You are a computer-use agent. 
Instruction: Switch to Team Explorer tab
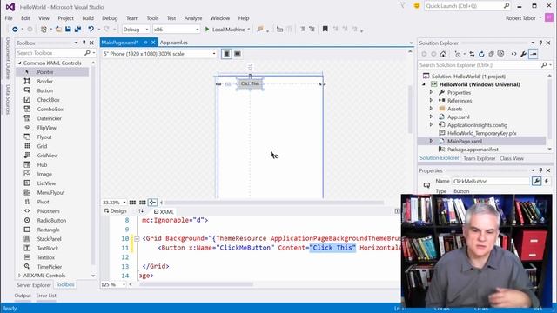(480, 158)
